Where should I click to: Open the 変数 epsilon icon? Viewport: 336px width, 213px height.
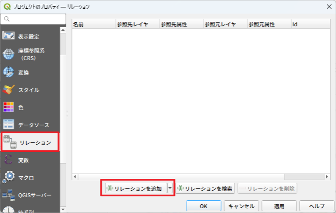pyautogui.click(x=9, y=160)
